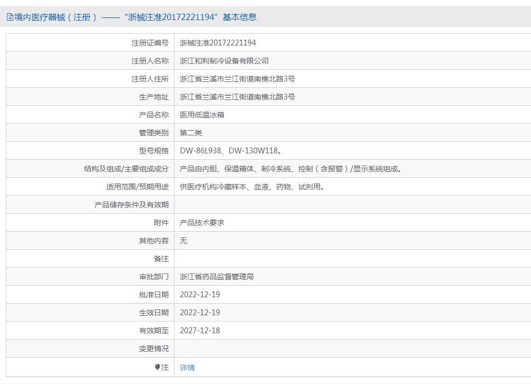Click the 生效日期 label
The image size is (531, 384).
(154, 313)
